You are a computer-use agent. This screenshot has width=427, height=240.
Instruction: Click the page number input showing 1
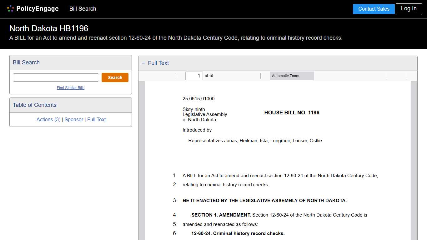pyautogui.click(x=194, y=76)
